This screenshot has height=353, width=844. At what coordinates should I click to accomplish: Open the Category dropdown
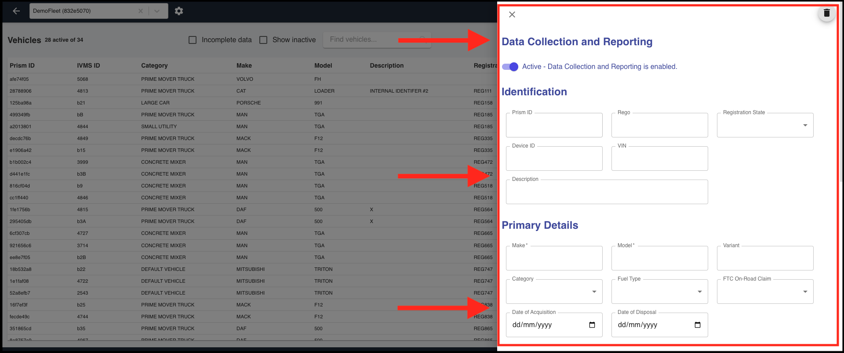594,292
